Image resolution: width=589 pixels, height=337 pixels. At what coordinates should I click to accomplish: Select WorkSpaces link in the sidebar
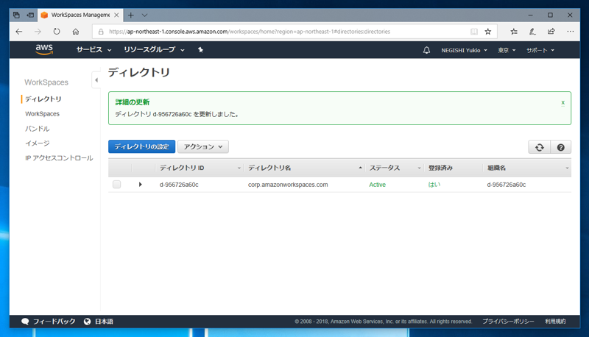pyautogui.click(x=43, y=114)
